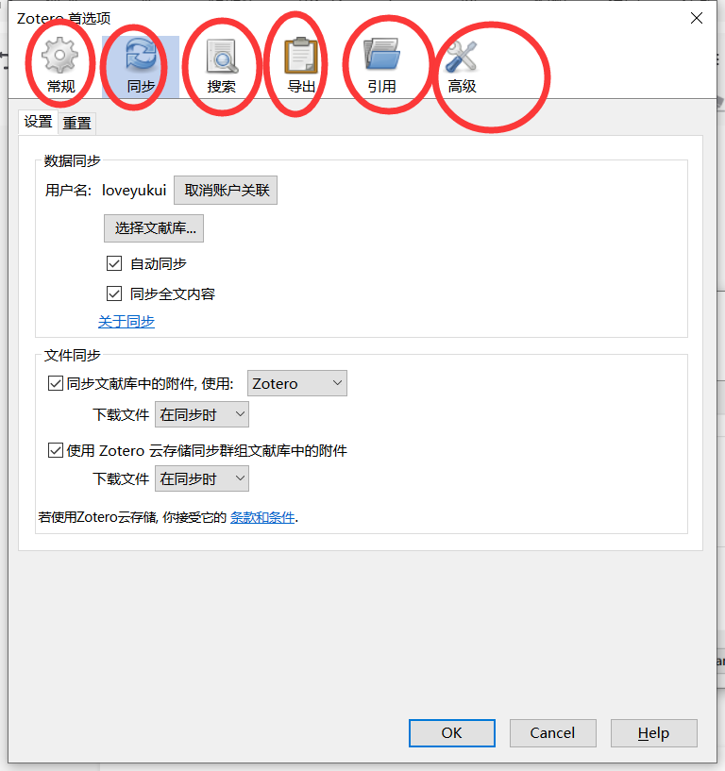Toggle the 同步全文内容 checkbox
This screenshot has width=725, height=771.
(114, 294)
